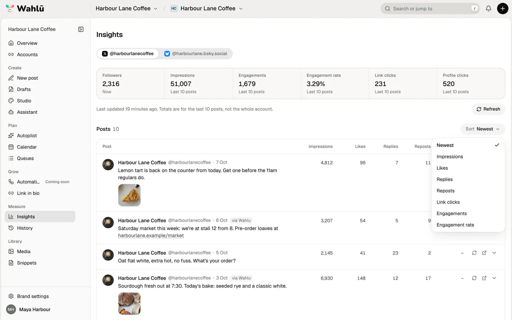This screenshot has height=320, width=512.
Task: Click the round plus create button
Action: pyautogui.click(x=502, y=9)
